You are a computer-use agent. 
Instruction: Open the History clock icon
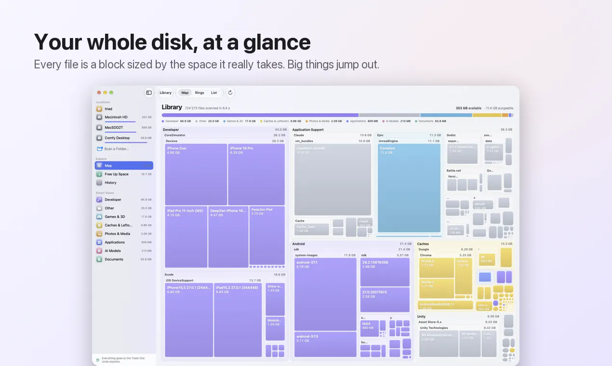pyautogui.click(x=99, y=183)
